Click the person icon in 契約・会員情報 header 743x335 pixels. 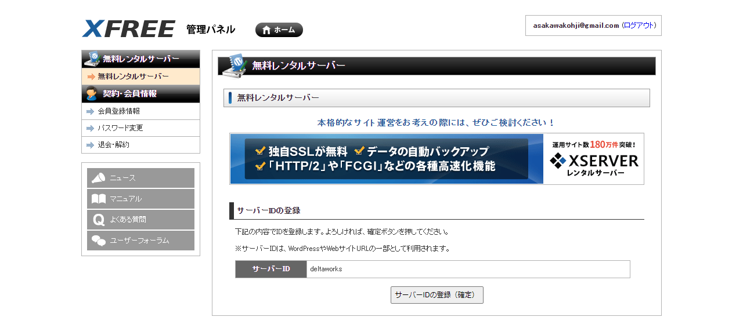[x=92, y=93]
